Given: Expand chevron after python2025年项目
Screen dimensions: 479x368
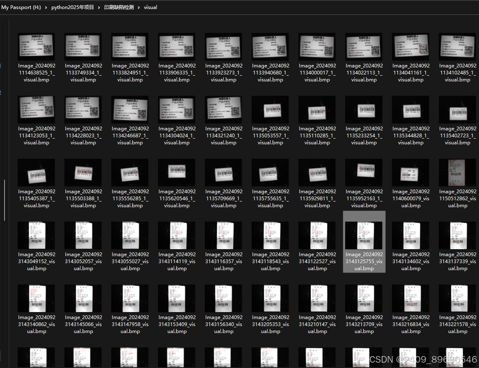Looking at the screenshot, I should [99, 7].
